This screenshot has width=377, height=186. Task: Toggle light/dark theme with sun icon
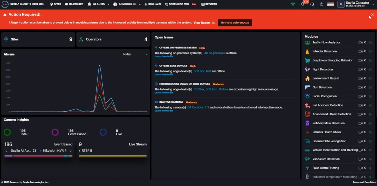coord(321,4)
